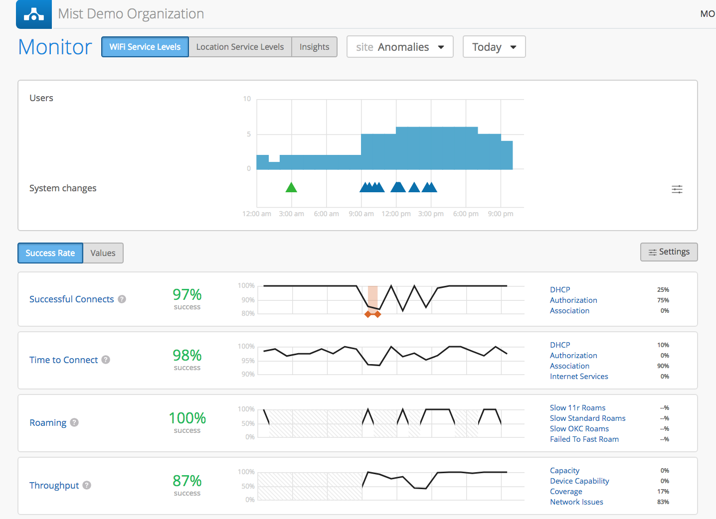Open chart options sliders icon in Users panel
Viewport: 716px width, 519px height.
pyautogui.click(x=677, y=189)
